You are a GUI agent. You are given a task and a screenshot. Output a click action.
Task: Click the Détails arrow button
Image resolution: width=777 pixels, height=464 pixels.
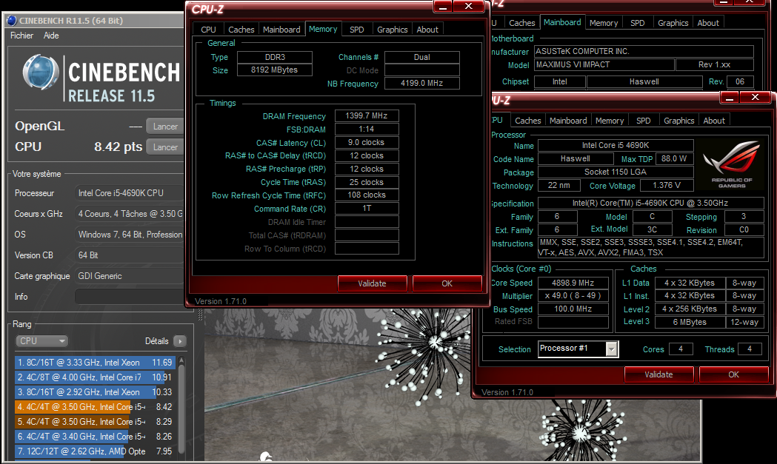coord(180,340)
